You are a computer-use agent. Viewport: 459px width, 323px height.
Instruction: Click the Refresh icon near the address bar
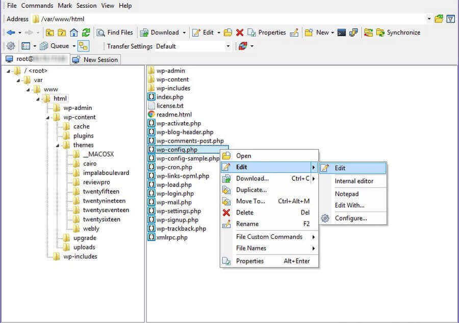tap(86, 33)
